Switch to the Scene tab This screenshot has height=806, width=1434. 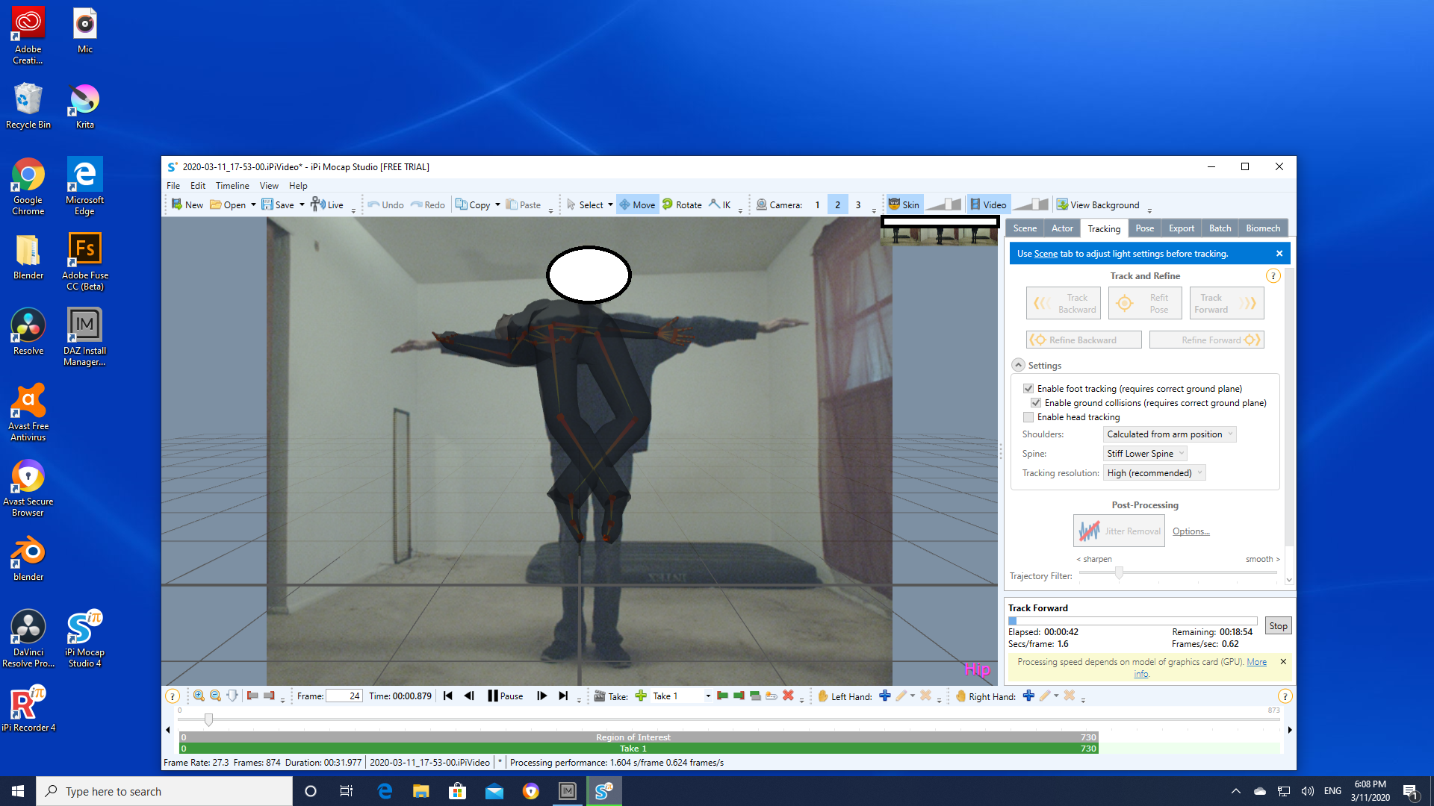(1025, 228)
